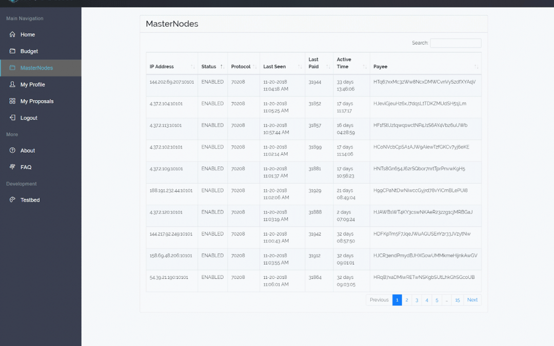
Task: Click the Logout arrow icon
Action: 12,118
